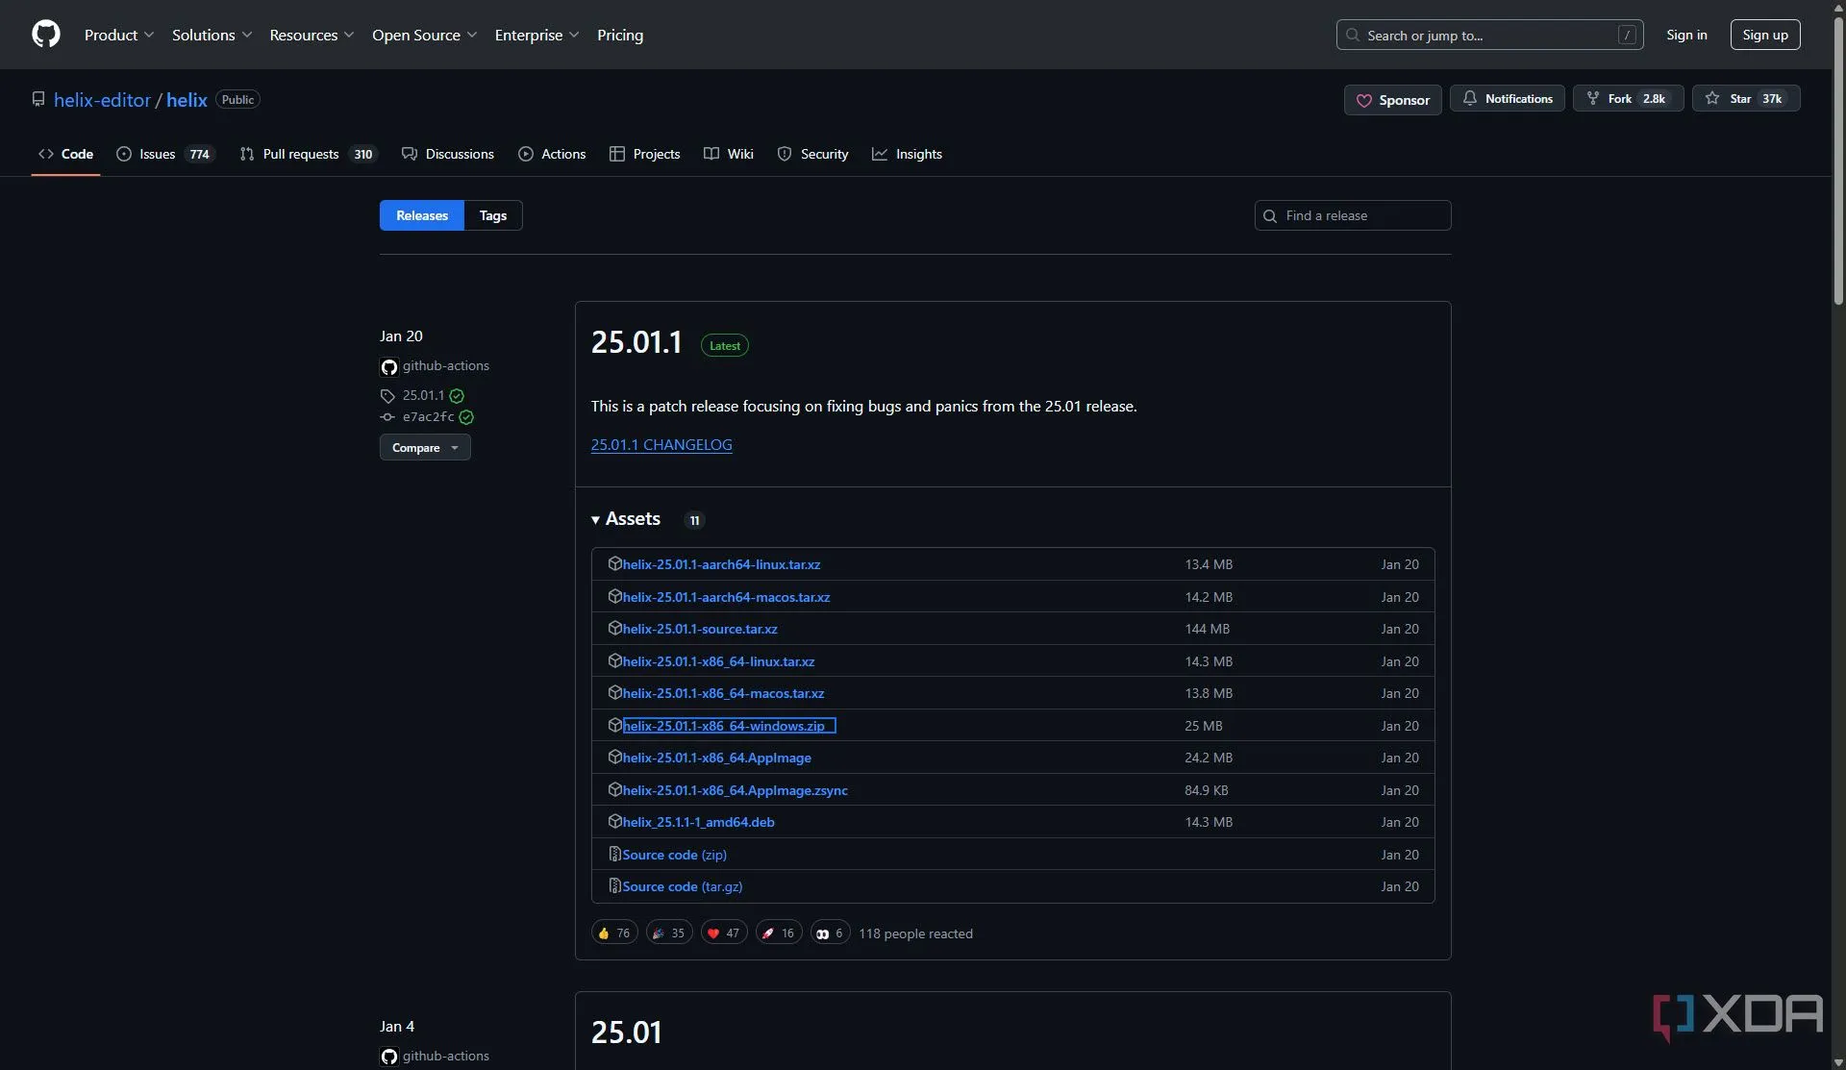Click the Sign up button

click(1765, 35)
